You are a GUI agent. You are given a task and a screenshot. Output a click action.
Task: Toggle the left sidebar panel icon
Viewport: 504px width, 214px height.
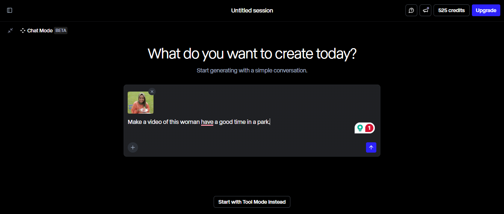tap(10, 10)
